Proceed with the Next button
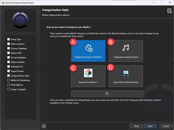 pos(150,126)
